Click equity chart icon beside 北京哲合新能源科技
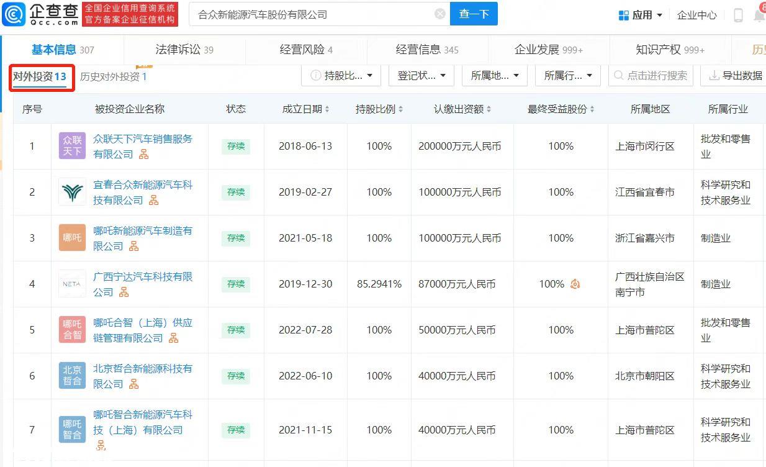Screen dimensions: 766x467 (x=133, y=384)
